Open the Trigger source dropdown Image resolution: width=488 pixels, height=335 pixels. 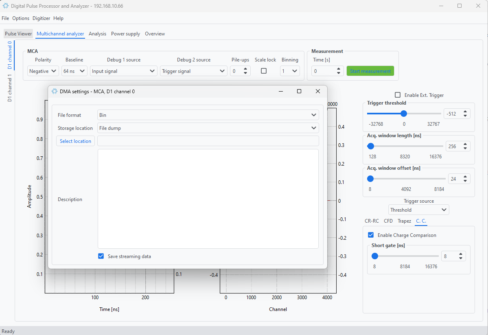[418, 210]
